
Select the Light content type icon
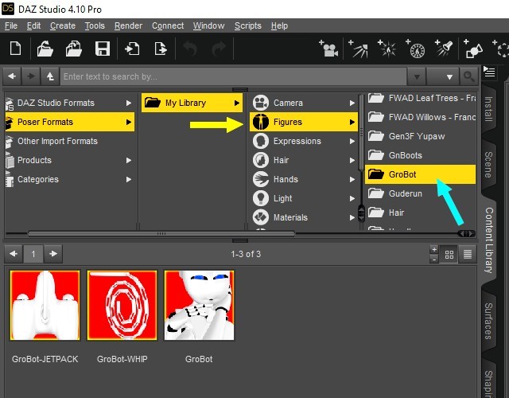261,198
